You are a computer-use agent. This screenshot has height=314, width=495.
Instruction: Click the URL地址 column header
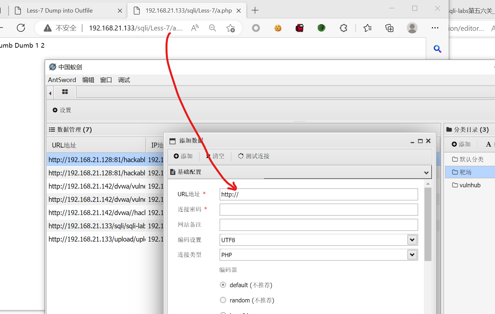pyautogui.click(x=96, y=145)
